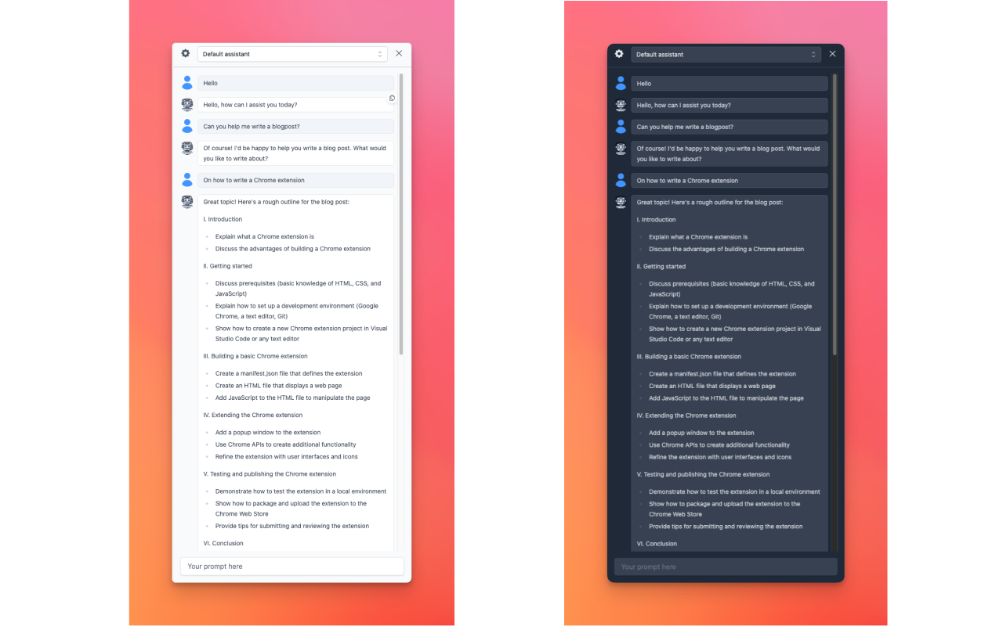Close the light chat window
The image size is (1003, 626).
click(x=399, y=53)
